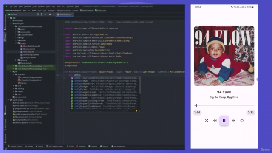Click the 2:31 remaining time label

pyautogui.click(x=251, y=112)
